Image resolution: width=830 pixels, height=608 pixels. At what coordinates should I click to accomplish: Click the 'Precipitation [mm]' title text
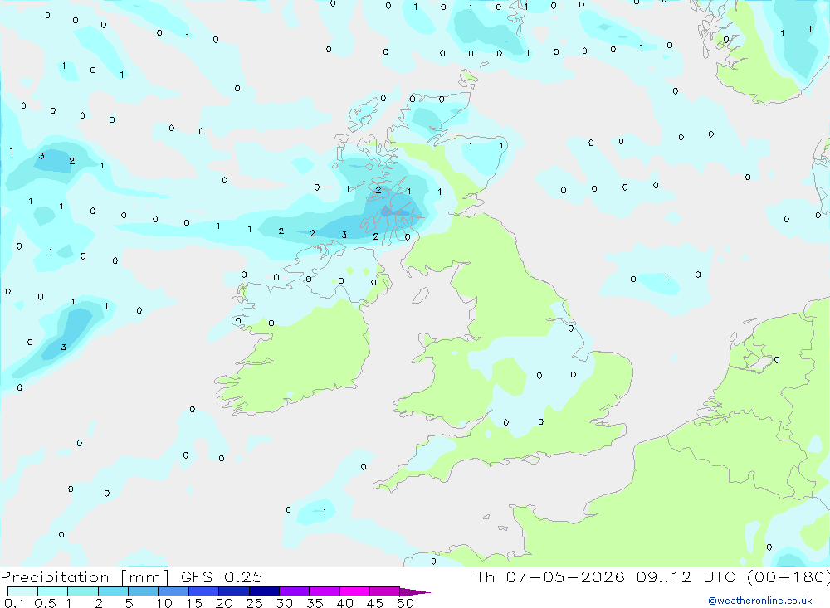85,577
